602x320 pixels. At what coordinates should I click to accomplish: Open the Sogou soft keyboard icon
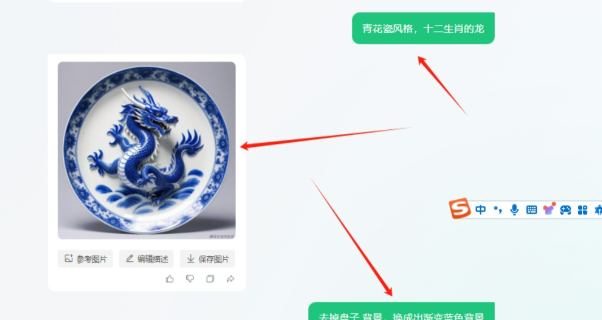pyautogui.click(x=532, y=209)
